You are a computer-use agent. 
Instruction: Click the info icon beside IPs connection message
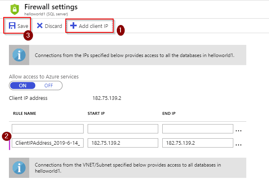tap(19, 55)
